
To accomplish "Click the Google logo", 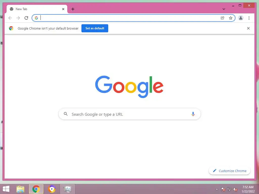I will tap(129, 87).
